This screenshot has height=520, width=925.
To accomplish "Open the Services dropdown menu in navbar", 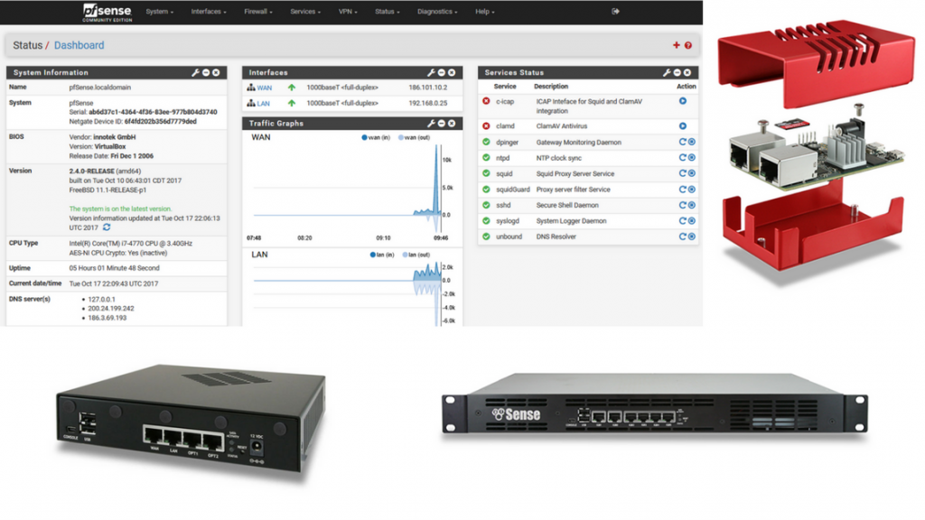I will [305, 12].
